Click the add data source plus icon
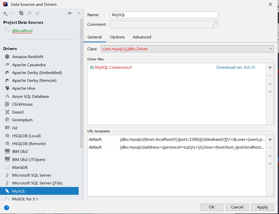The width and height of the screenshot is (279, 214). (5, 13)
